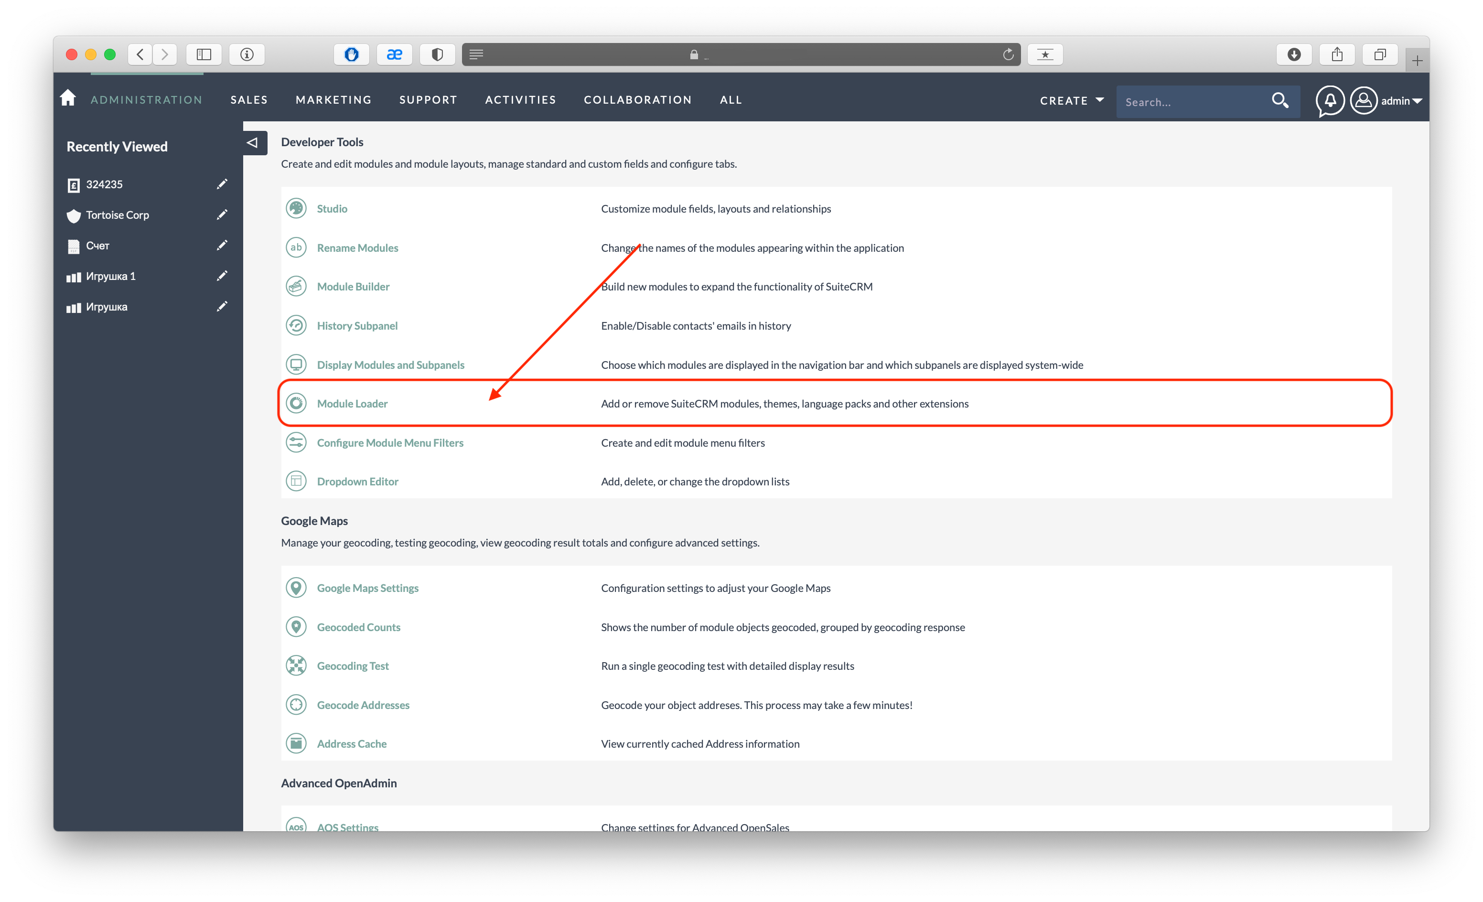Open recently viewed Tortoise Corp

click(x=118, y=215)
